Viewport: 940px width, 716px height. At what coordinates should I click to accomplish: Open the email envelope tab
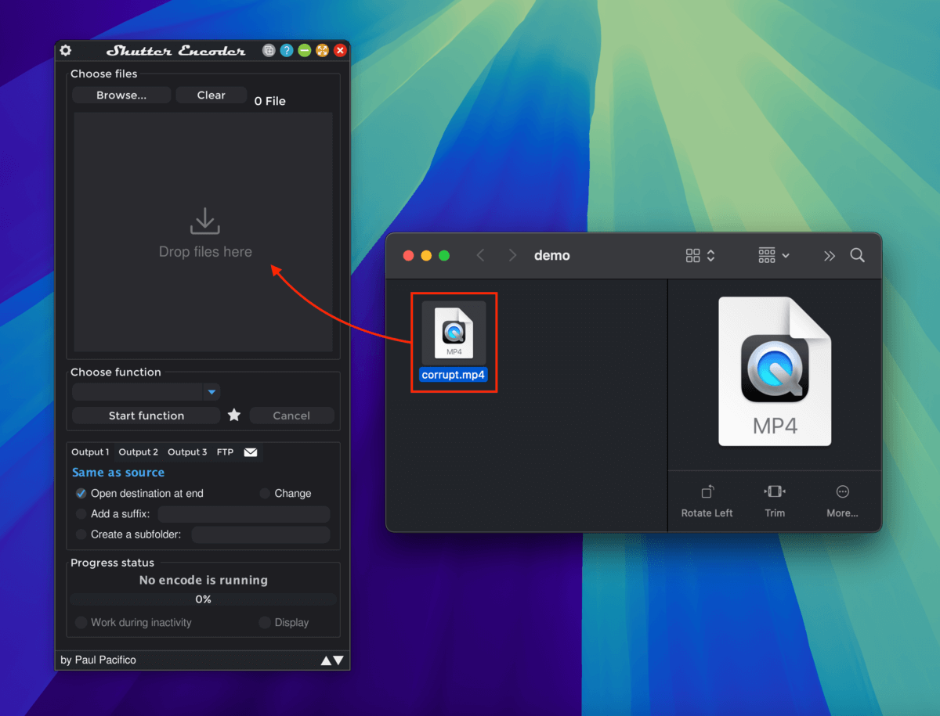click(251, 452)
